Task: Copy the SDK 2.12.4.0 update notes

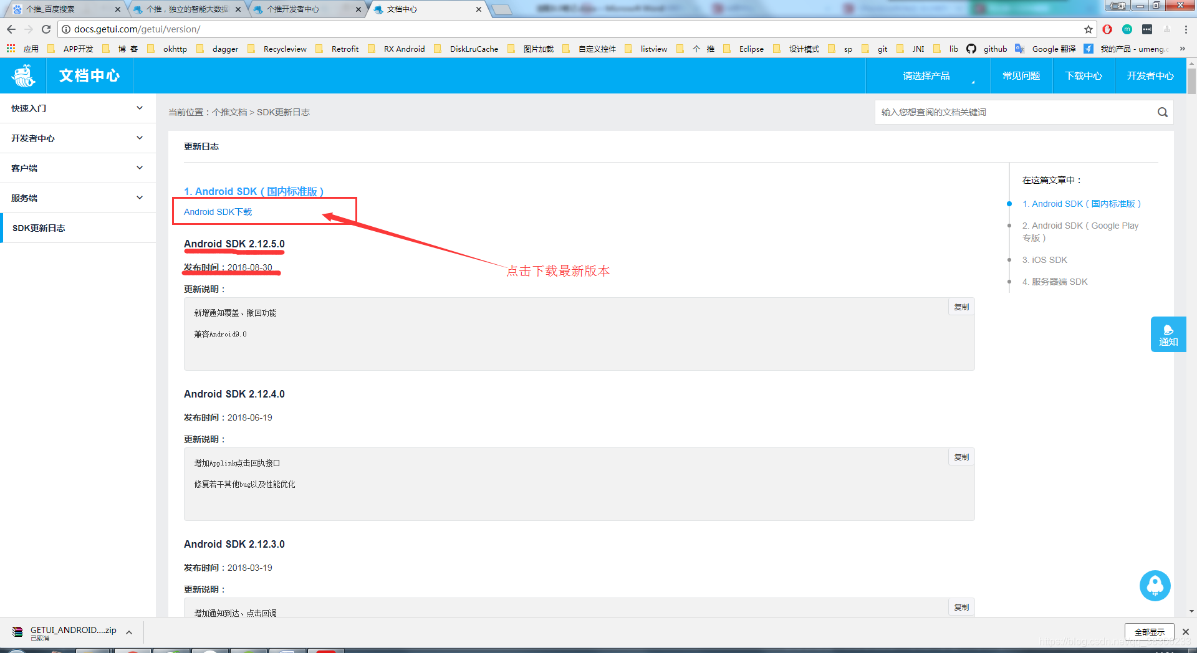Action: click(x=961, y=457)
